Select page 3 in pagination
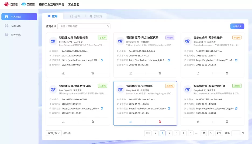The width and height of the screenshot is (252, 144). pos(177,133)
